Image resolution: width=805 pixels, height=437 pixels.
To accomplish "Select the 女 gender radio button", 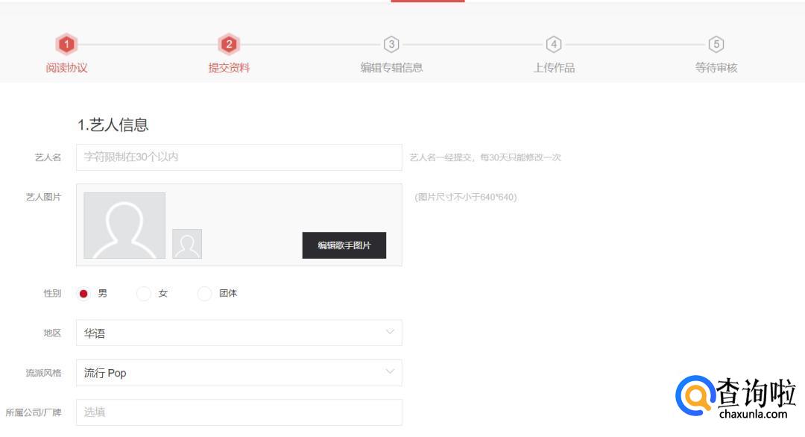I will click(x=144, y=293).
